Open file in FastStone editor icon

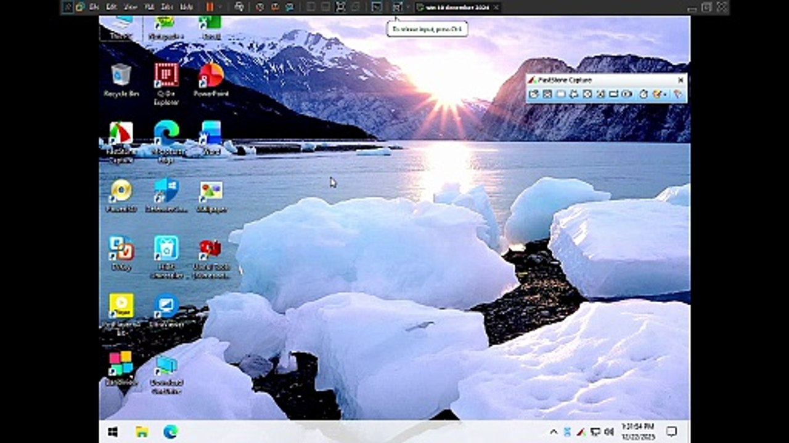(534, 94)
